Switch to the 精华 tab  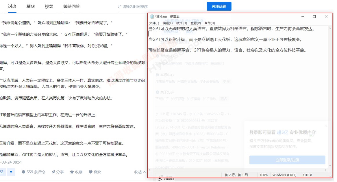tap(31, 6)
